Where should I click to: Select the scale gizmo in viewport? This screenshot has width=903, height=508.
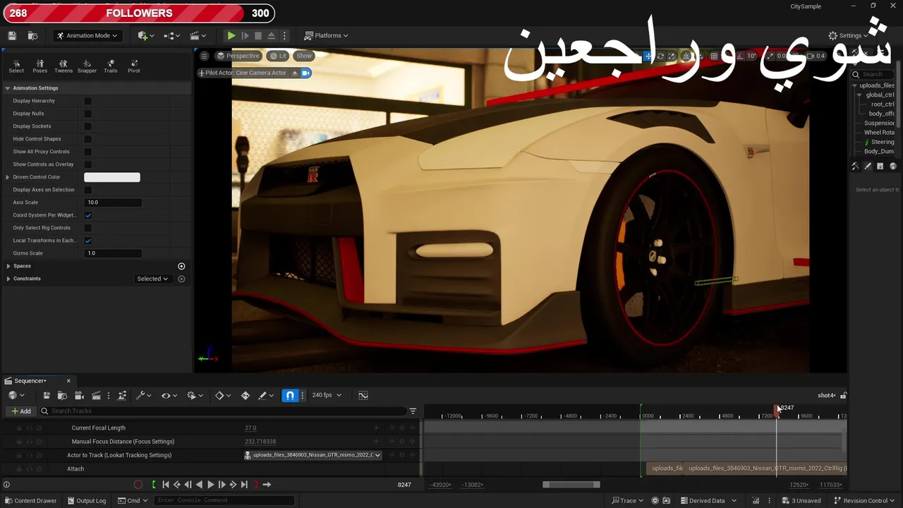[x=672, y=56]
